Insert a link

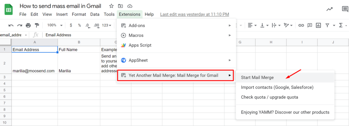pyautogui.click(x=301, y=25)
